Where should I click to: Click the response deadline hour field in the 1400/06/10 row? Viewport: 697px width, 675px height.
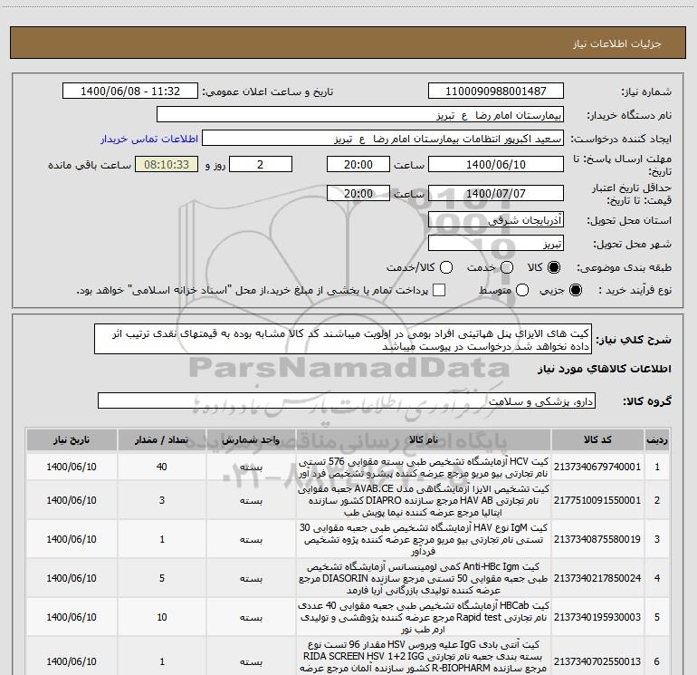tap(358, 165)
